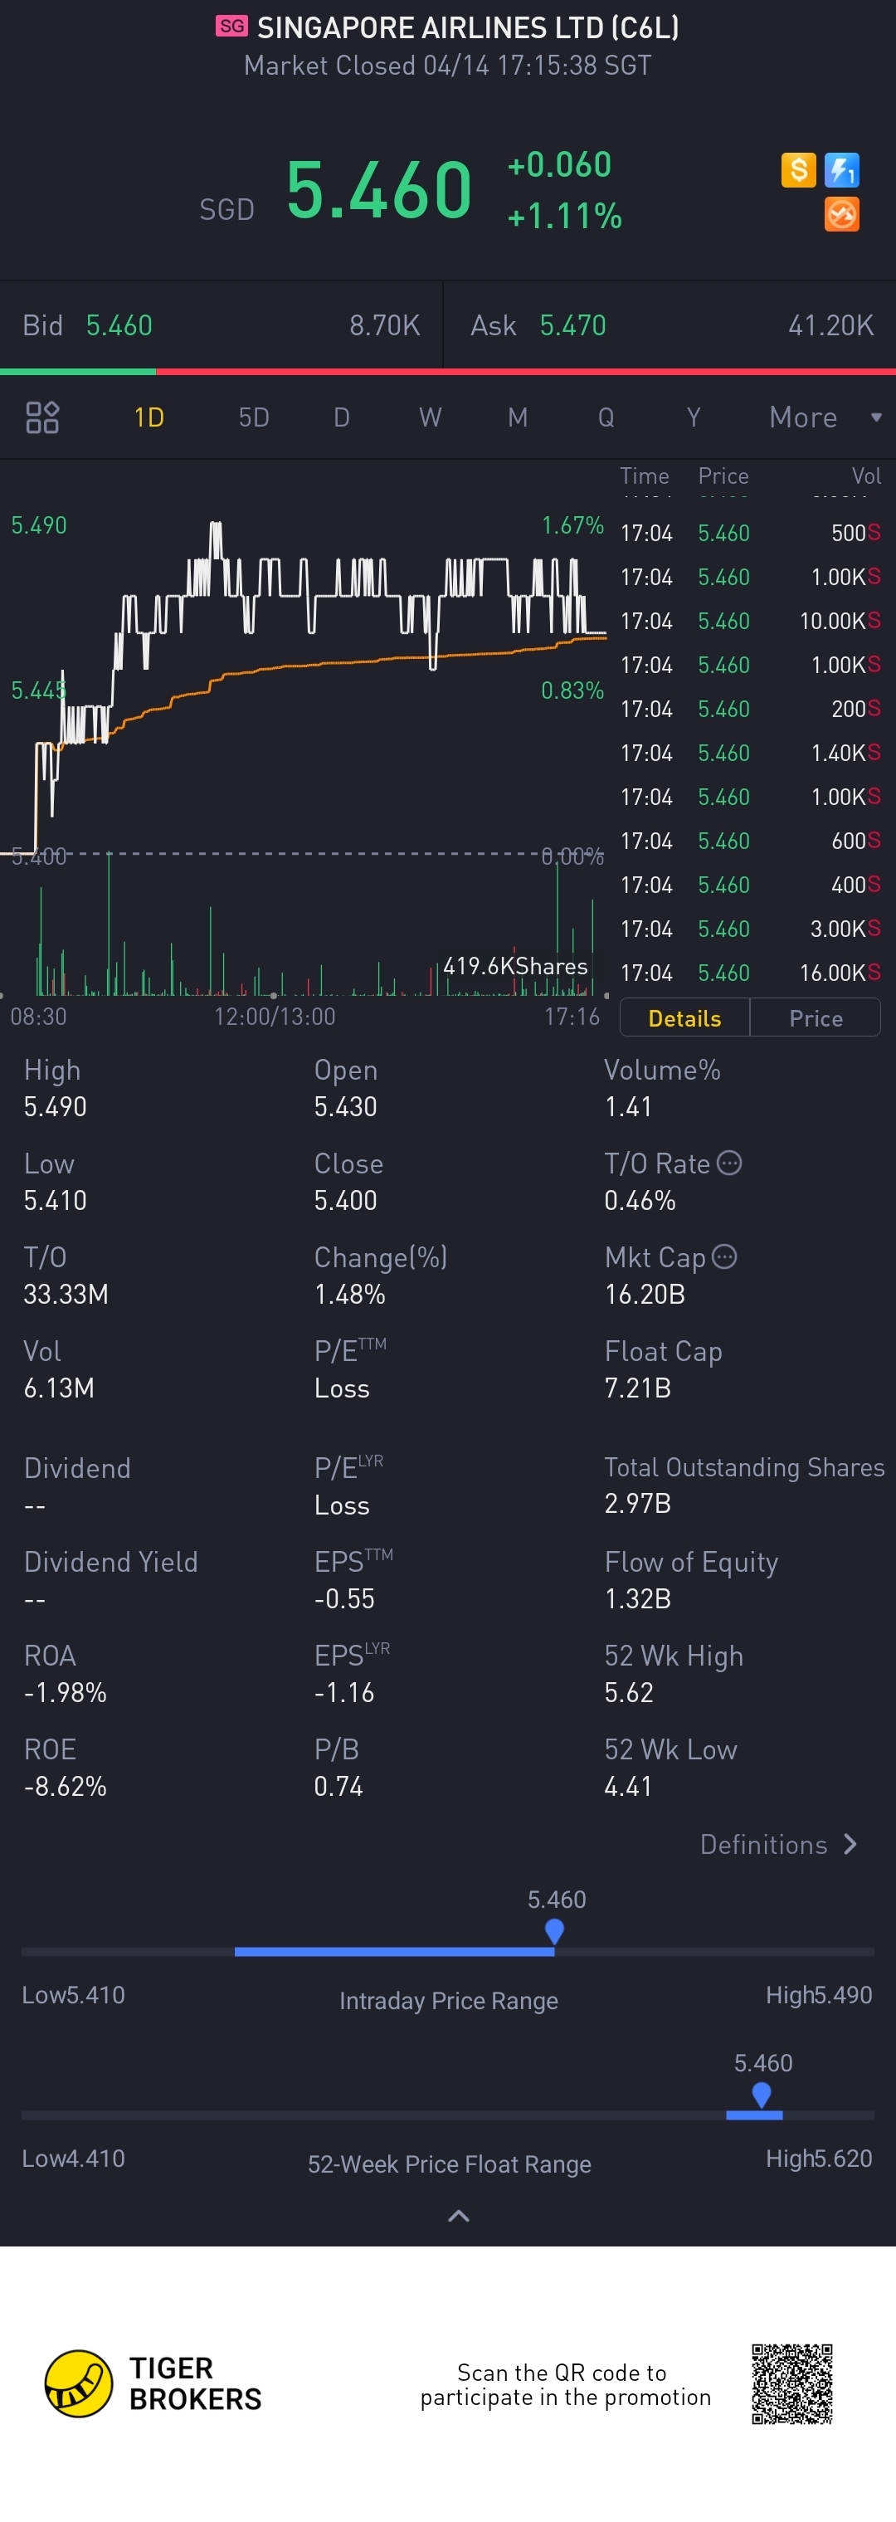Expand the More chart periods dropdown

point(825,417)
